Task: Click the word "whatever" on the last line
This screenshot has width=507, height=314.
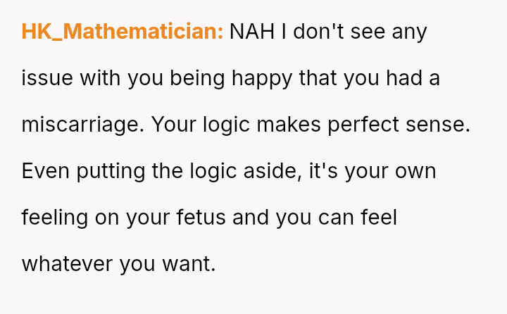Action: pyautogui.click(x=67, y=264)
